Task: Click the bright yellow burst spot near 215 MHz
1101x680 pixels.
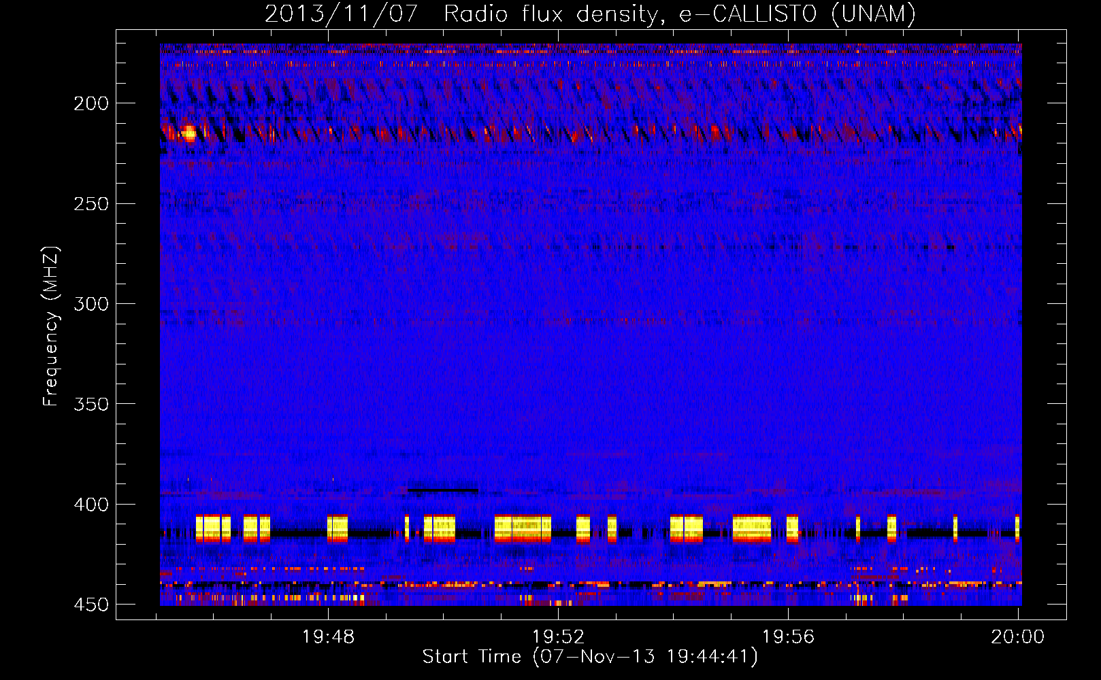Action: coord(188,133)
